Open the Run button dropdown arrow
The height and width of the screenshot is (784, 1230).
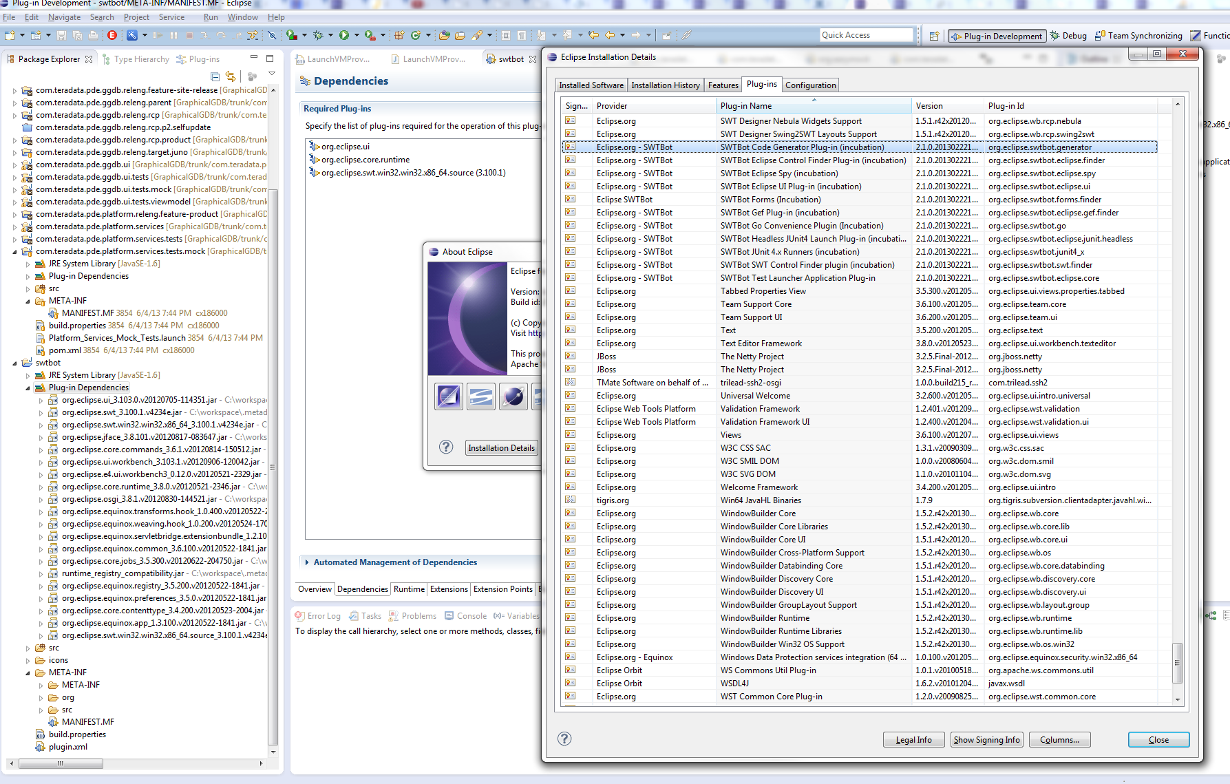pyautogui.click(x=357, y=35)
